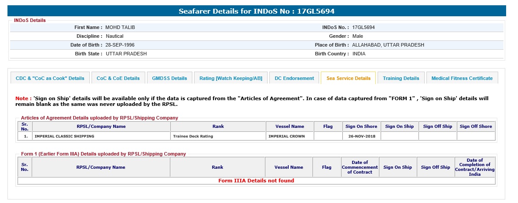Screen dimensions: 518x203
Task: Open the DC Endorsement tab
Action: tap(294, 78)
